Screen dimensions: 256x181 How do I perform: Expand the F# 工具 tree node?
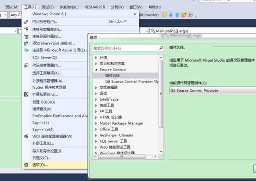click(96, 111)
